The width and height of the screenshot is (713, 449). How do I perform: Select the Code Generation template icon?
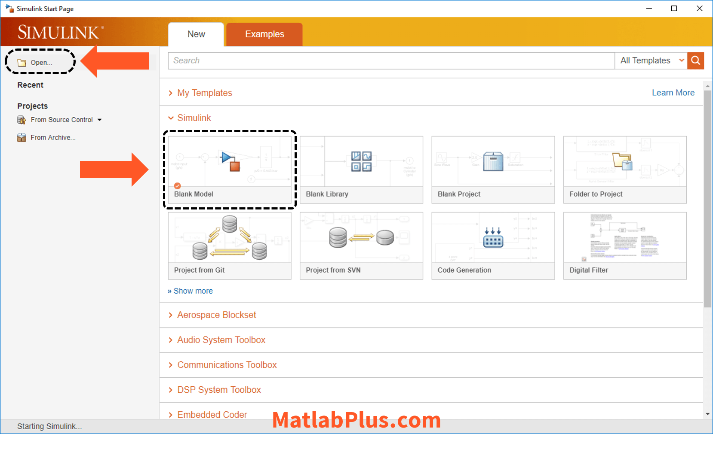click(x=493, y=238)
